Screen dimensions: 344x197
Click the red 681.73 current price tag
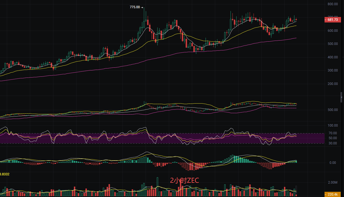(332, 20)
